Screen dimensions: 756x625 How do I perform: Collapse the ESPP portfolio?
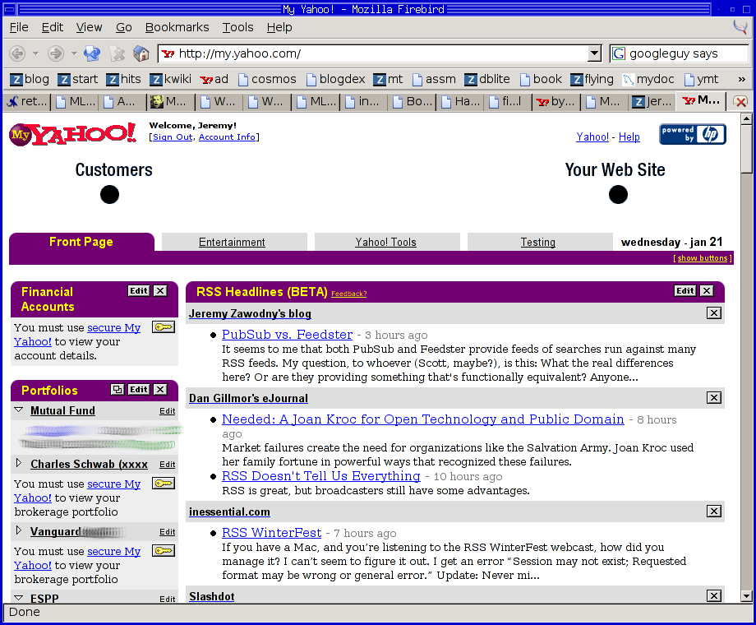tap(19, 598)
